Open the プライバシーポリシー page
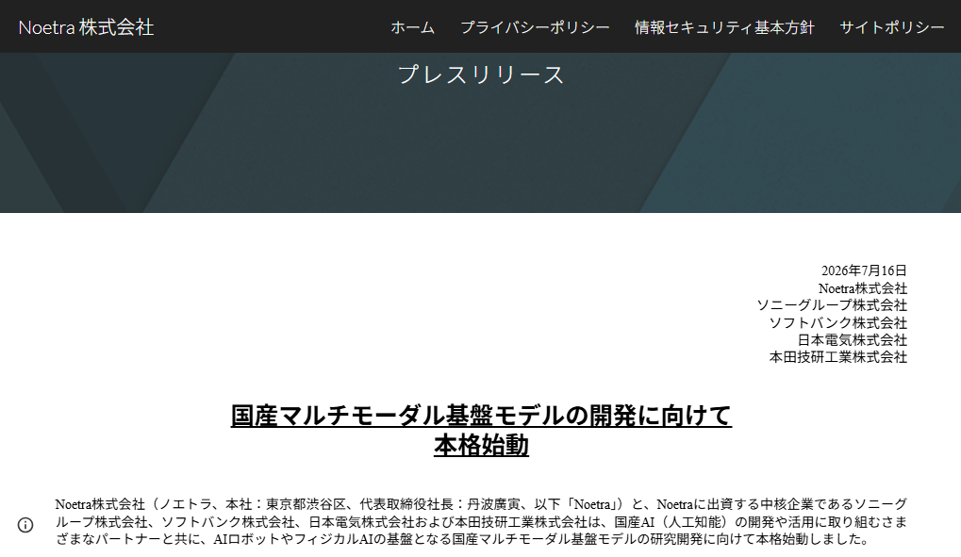The image size is (961, 557). 535,27
